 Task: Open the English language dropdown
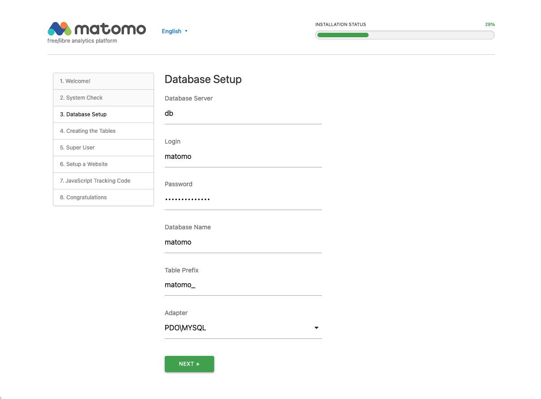pos(171,31)
